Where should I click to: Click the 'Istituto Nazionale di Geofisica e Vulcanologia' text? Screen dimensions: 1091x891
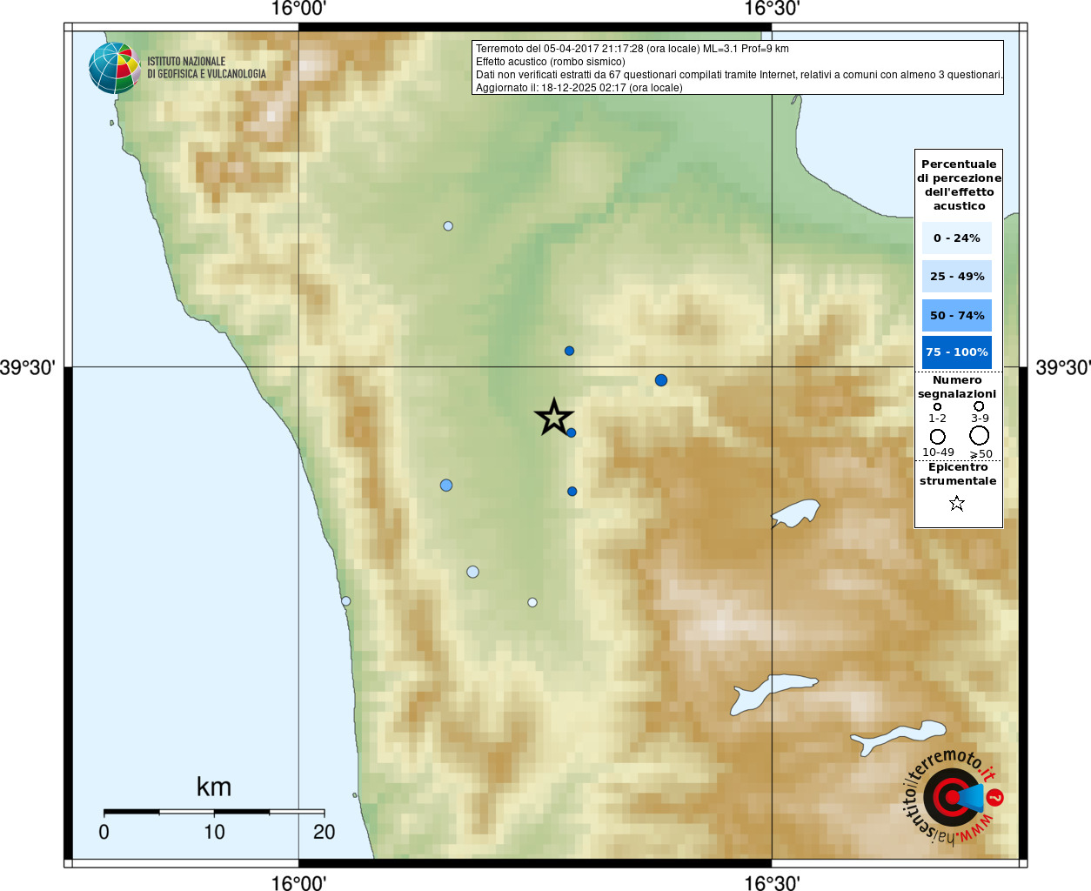(x=206, y=68)
